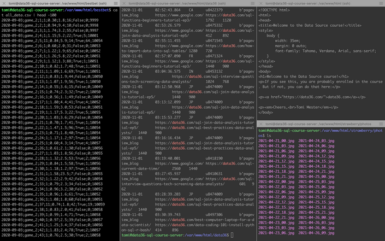This screenshot has width=385, height=241.
Task: Click the href https://data36.com/ anchor line
Action: pos(312,97)
